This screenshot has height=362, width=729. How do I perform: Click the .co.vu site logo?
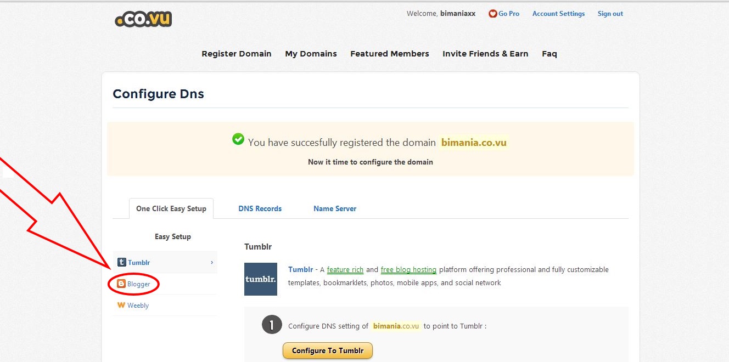(x=143, y=19)
